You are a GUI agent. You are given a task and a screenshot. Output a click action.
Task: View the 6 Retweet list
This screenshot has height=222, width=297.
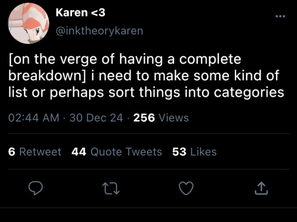[35, 152]
